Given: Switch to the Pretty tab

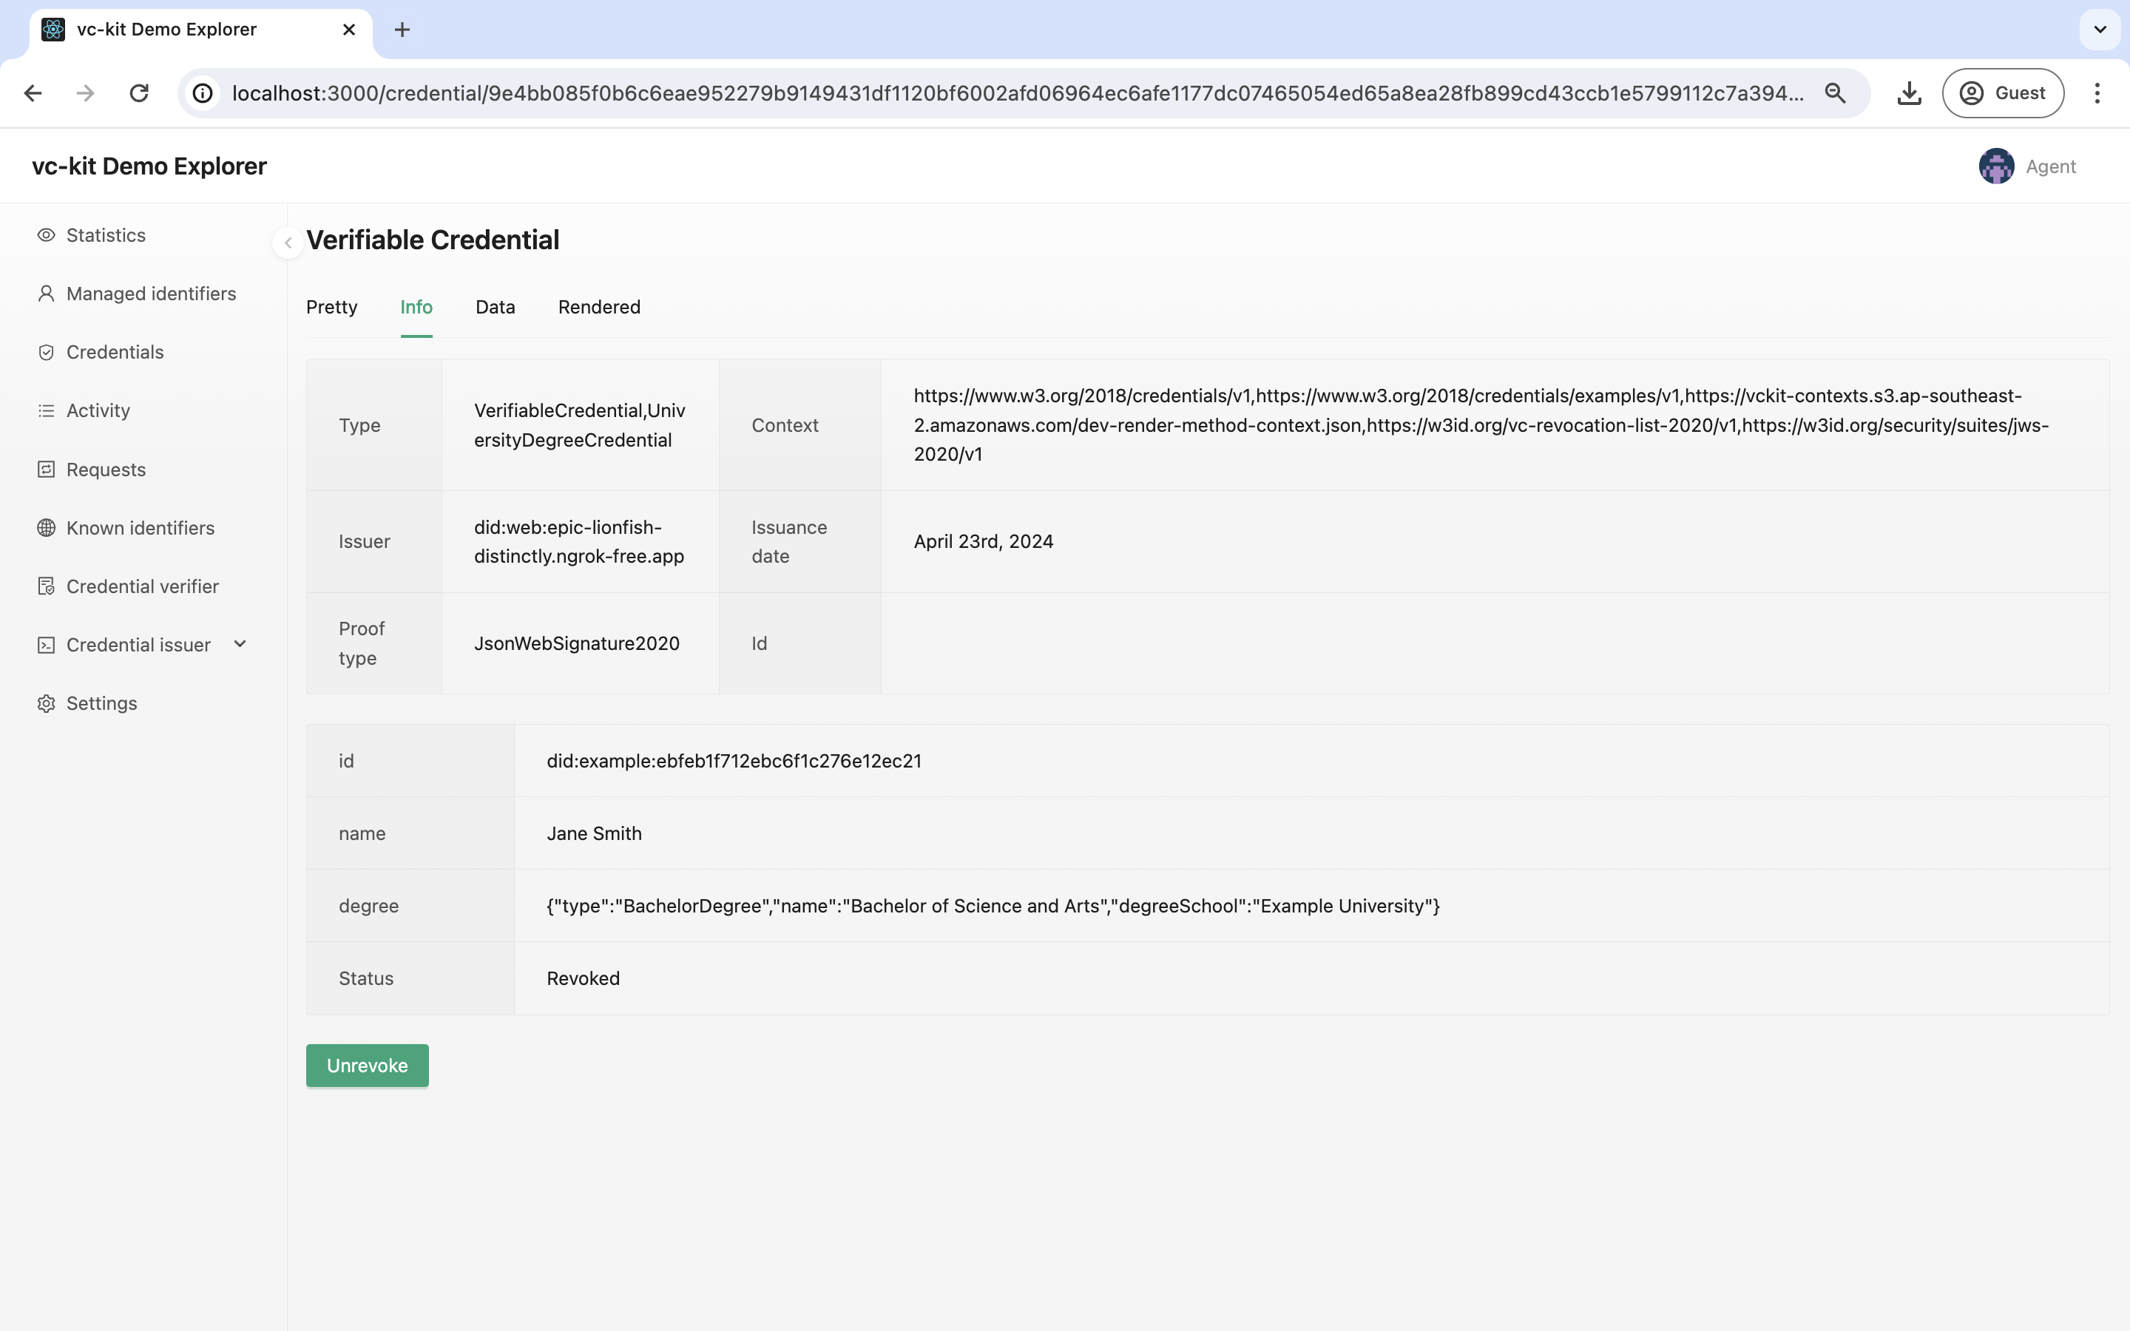Looking at the screenshot, I should [332, 307].
